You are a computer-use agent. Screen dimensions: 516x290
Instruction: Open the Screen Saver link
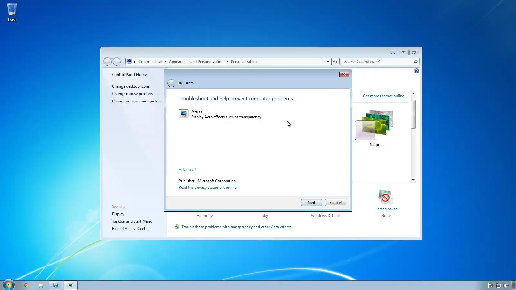pyautogui.click(x=386, y=209)
